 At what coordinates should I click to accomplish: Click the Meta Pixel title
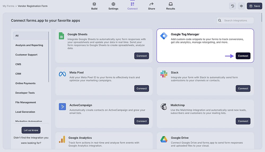(x=77, y=73)
